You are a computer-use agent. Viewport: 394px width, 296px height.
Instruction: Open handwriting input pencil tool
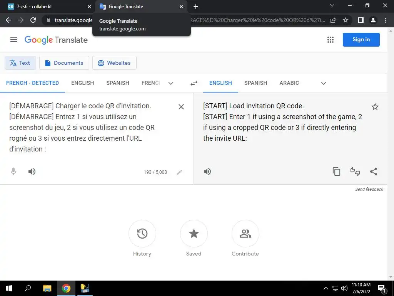coord(179,172)
